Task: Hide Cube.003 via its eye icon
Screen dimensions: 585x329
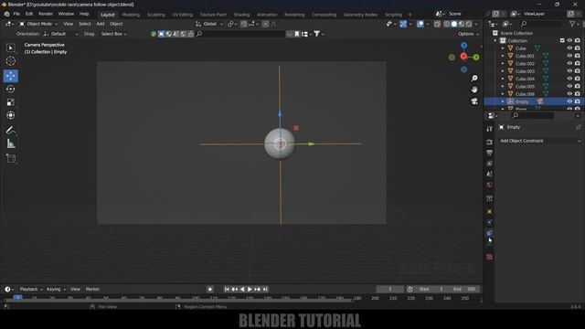Action: tap(569, 71)
